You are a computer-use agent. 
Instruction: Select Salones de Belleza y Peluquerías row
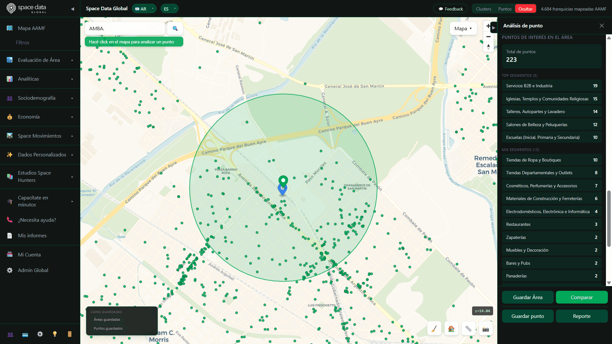[x=552, y=125]
